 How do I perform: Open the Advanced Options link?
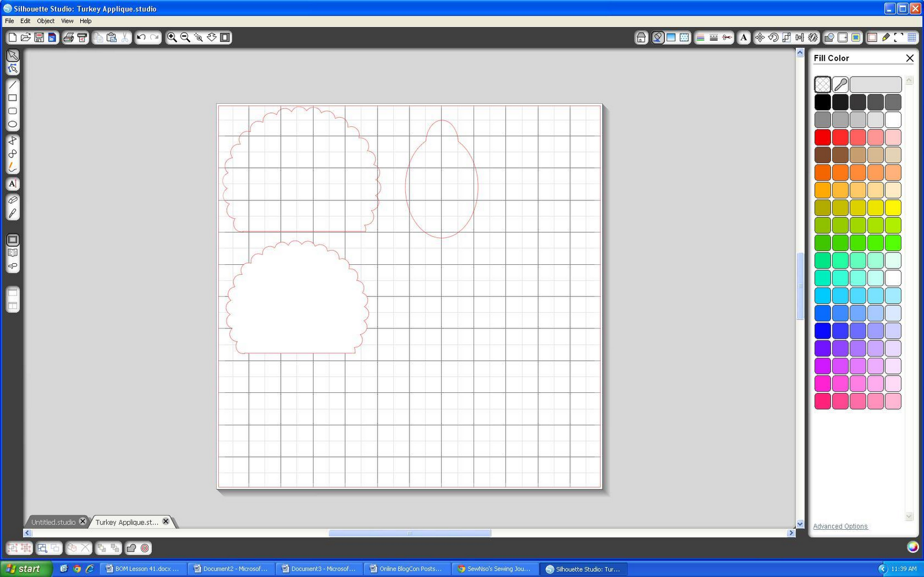[x=840, y=526]
